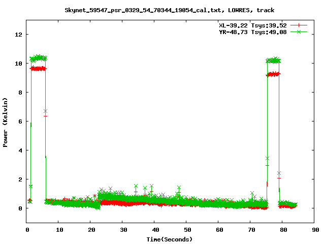Click x-axis tick label 80
Image resolution: width=325 pixels, height=244 pixels.
click(283, 230)
